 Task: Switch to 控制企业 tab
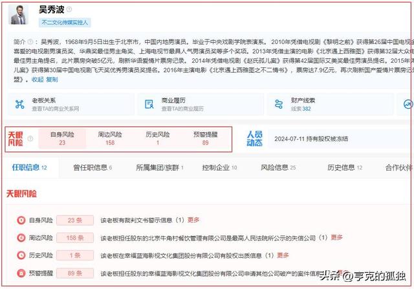[219, 167]
